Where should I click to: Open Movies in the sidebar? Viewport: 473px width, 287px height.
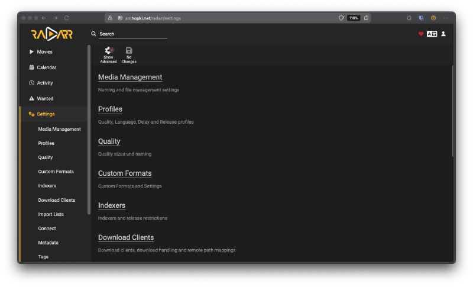[44, 52]
